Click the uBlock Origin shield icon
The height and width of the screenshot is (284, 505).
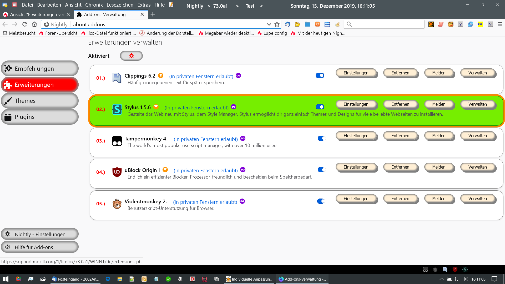pos(117,172)
